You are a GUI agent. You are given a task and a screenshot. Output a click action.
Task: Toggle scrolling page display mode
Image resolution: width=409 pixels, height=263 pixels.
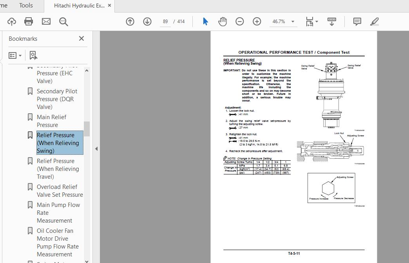[x=331, y=22]
